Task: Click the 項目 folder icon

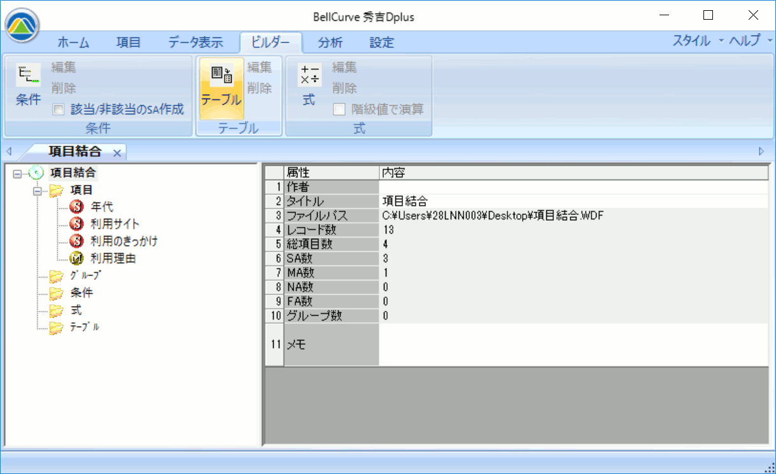Action: 56,190
